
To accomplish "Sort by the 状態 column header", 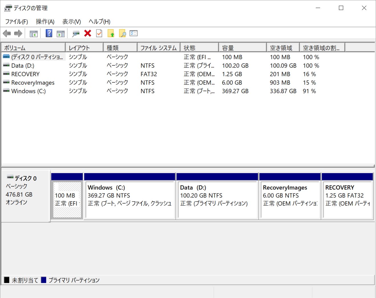I will (x=200, y=48).
